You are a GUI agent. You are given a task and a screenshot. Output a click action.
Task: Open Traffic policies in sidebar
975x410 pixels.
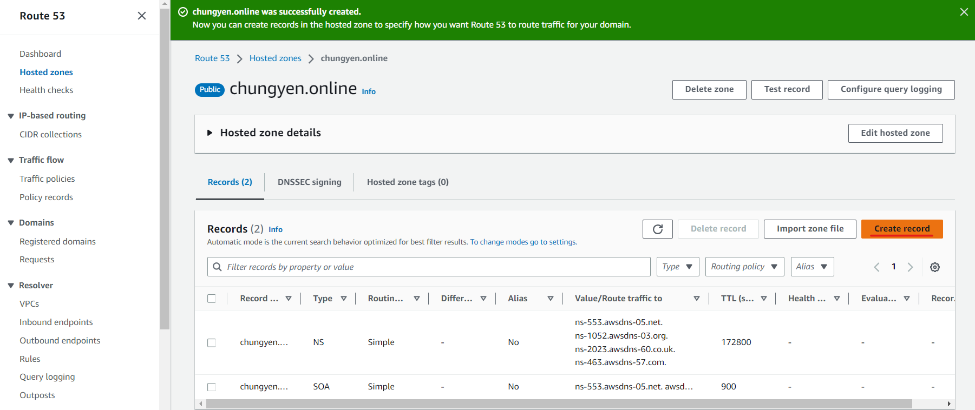coord(47,179)
